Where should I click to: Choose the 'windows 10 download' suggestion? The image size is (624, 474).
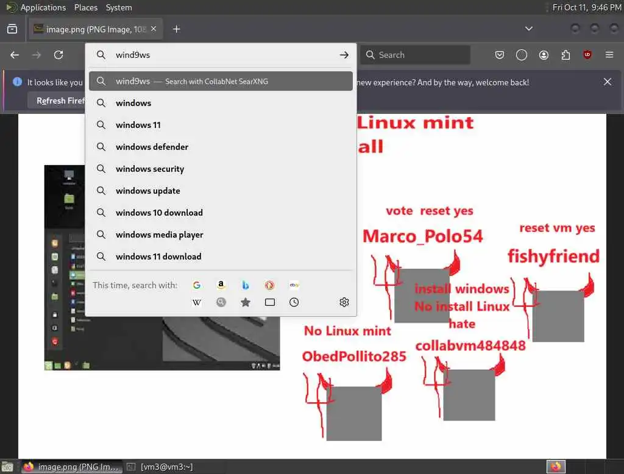[x=221, y=213]
